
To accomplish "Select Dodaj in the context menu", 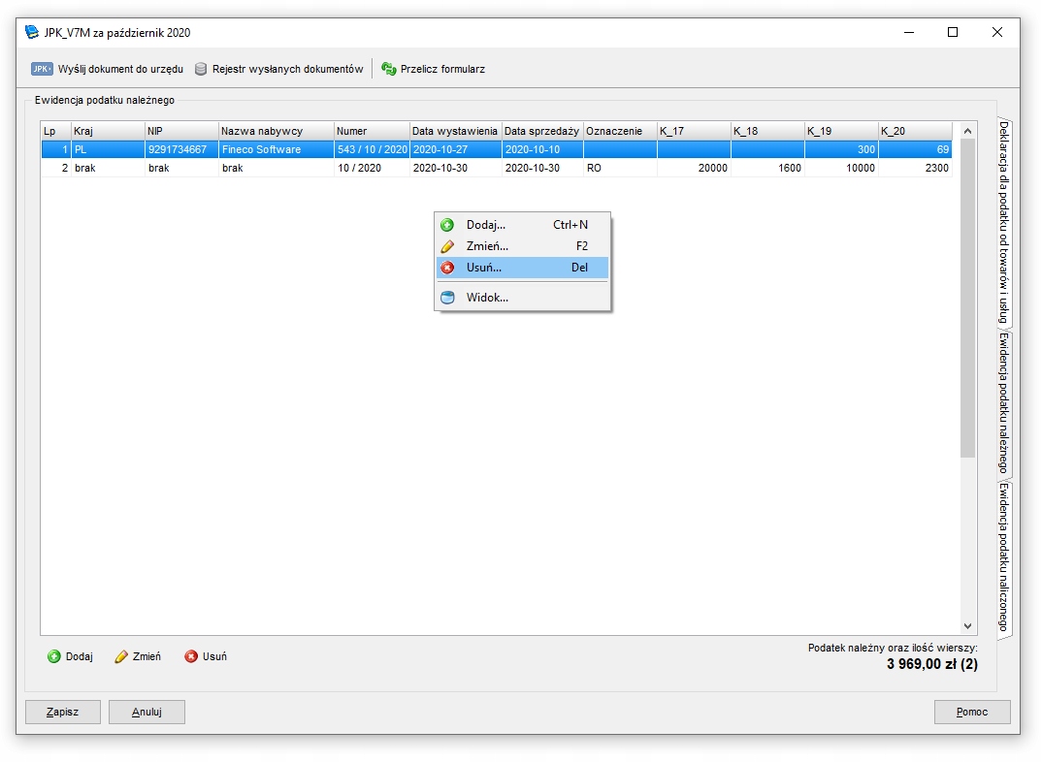I will [x=485, y=225].
